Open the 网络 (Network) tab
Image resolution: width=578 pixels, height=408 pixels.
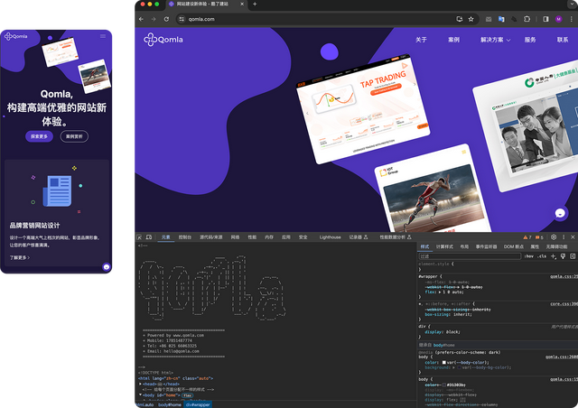(x=235, y=237)
